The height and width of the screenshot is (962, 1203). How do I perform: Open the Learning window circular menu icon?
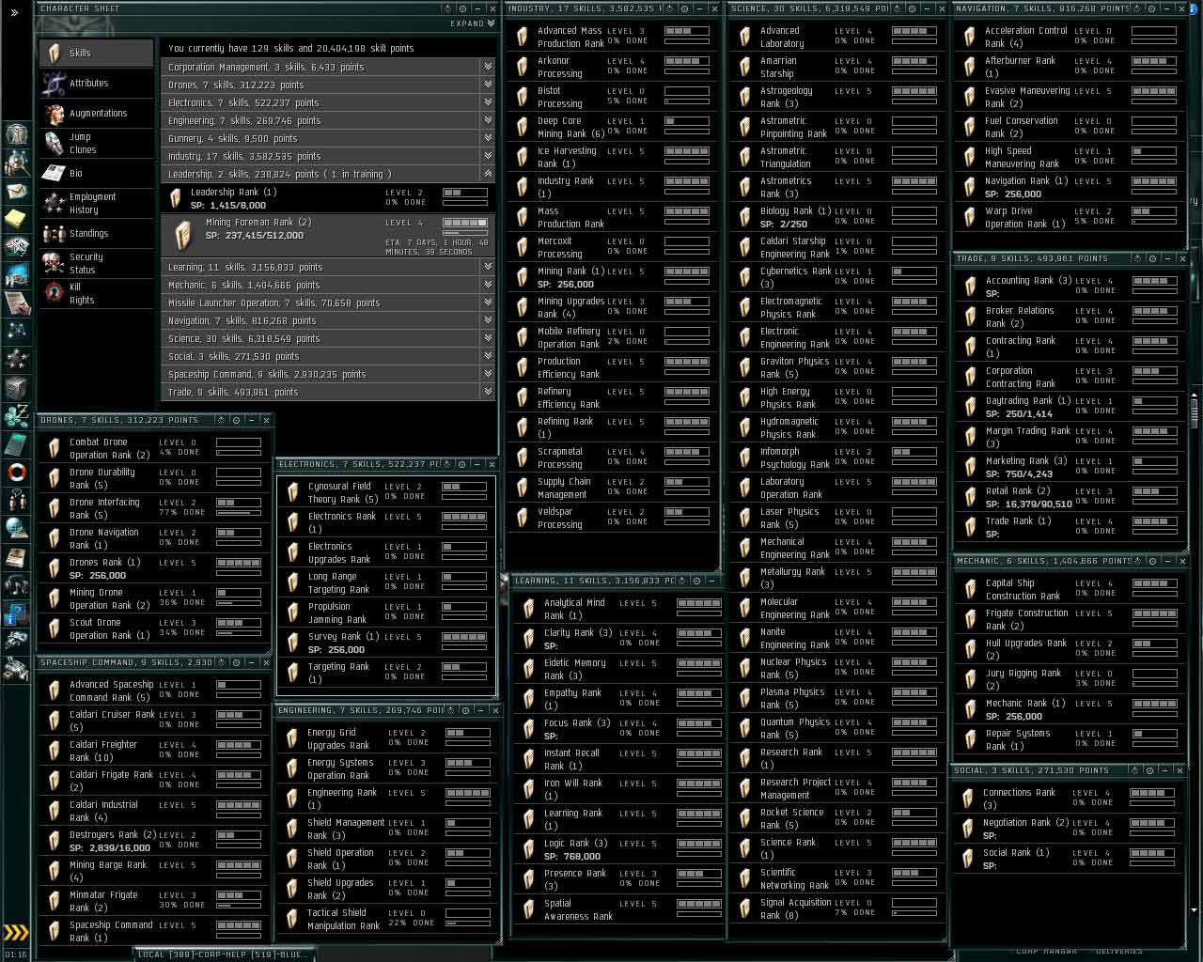[695, 581]
